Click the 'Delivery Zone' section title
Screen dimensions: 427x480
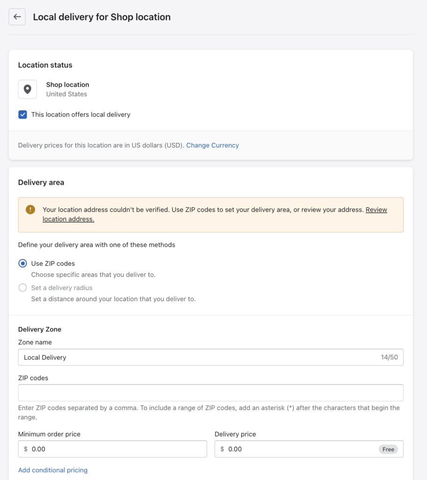click(x=39, y=329)
